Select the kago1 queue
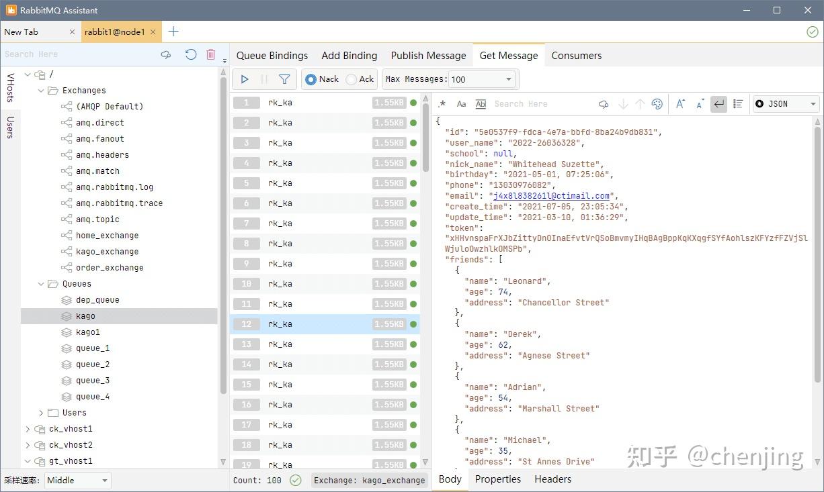The image size is (824, 492). pyautogui.click(x=88, y=332)
